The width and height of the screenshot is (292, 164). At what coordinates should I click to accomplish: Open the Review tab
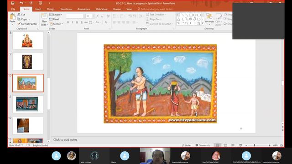click(x=117, y=9)
